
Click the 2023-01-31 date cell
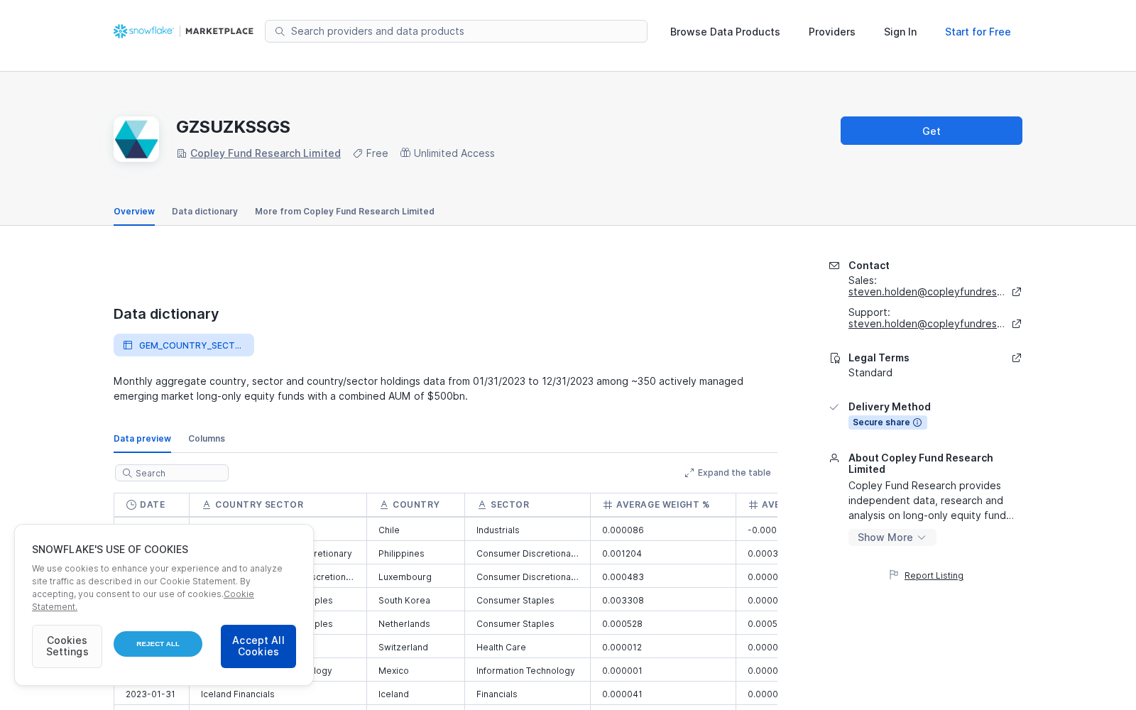151,694
